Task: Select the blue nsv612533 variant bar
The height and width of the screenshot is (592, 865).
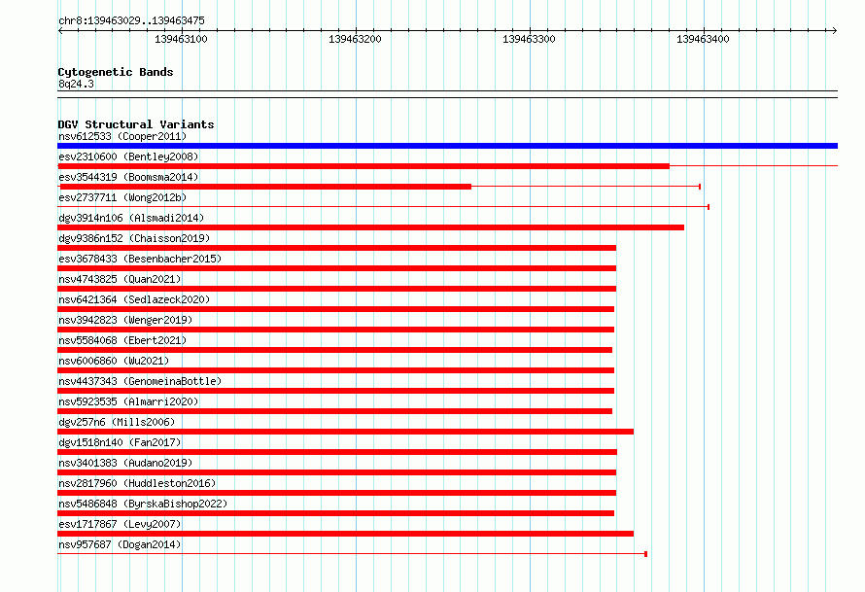Action: [x=447, y=146]
